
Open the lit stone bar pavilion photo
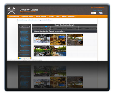pyautogui.click(x=75, y=40)
